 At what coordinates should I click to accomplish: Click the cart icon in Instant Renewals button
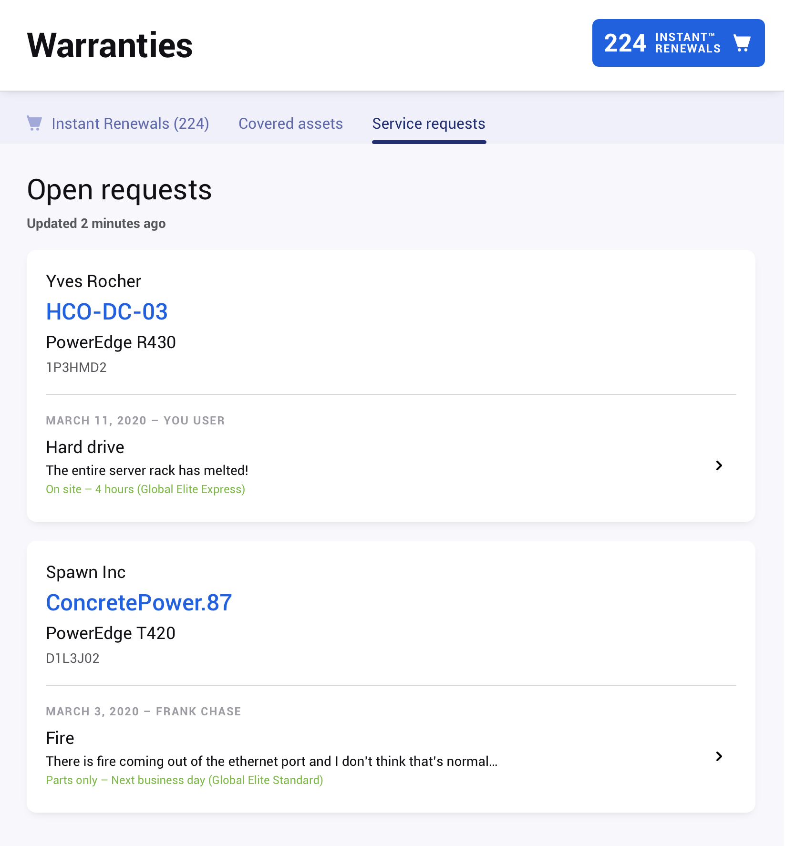[742, 43]
